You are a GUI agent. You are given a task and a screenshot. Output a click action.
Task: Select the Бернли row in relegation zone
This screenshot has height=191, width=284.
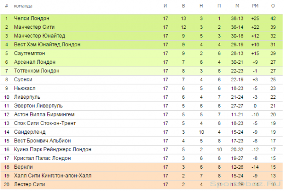tap(142, 167)
